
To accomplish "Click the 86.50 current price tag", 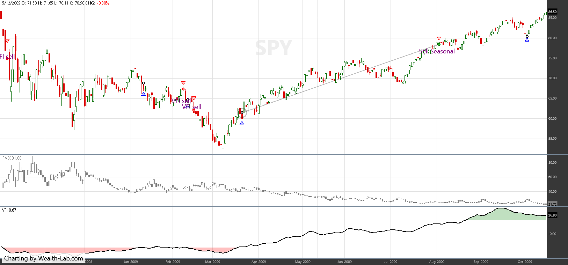I will pos(552,12).
